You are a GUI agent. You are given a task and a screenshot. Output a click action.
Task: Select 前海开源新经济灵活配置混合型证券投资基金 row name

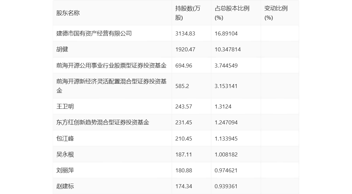(x=111, y=86)
